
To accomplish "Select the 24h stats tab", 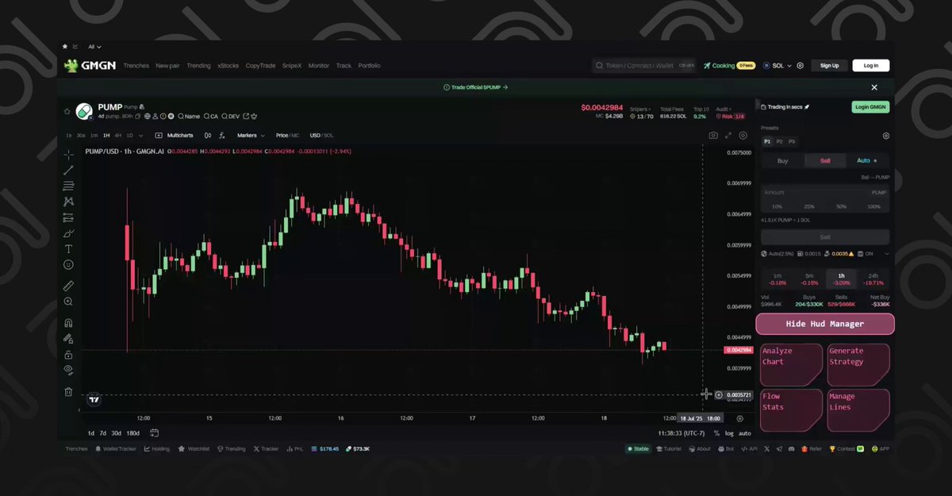I will (873, 279).
